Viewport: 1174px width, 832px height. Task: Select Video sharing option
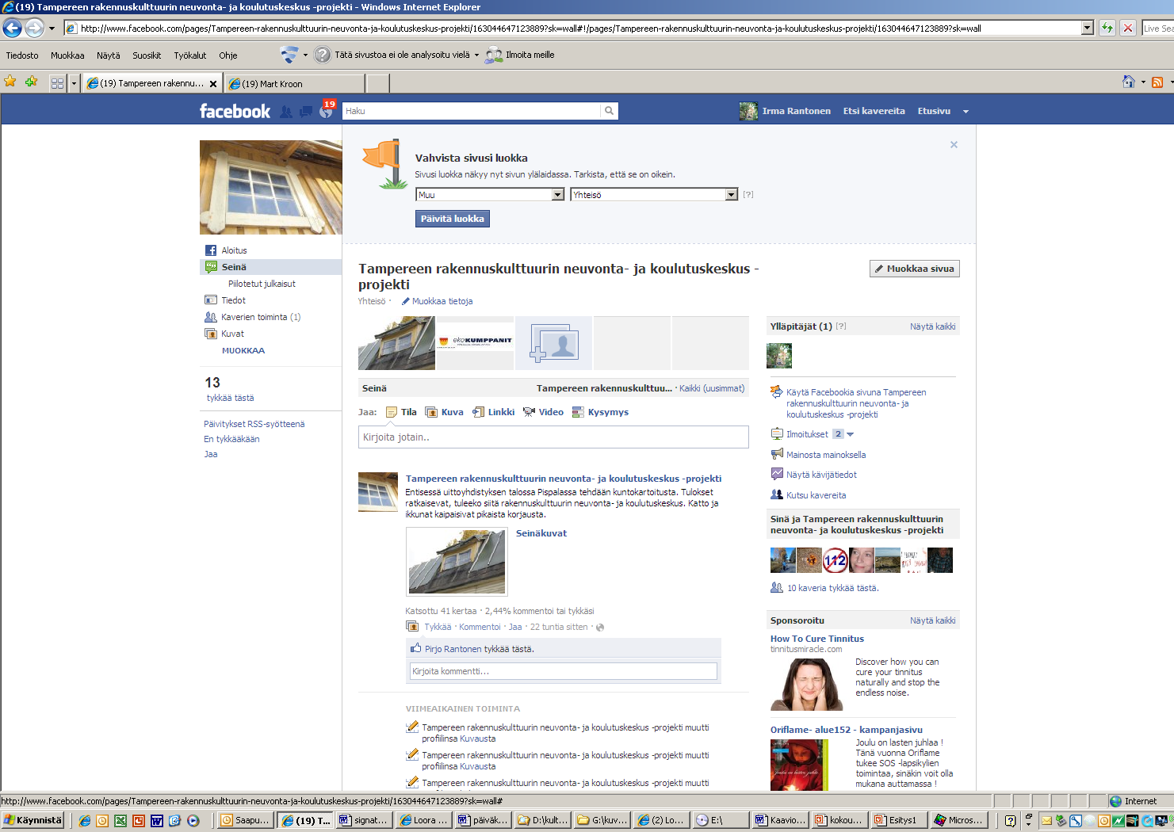click(543, 412)
